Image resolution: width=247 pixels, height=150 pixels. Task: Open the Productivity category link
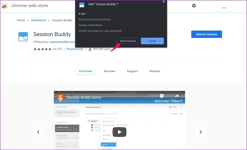(x=75, y=49)
